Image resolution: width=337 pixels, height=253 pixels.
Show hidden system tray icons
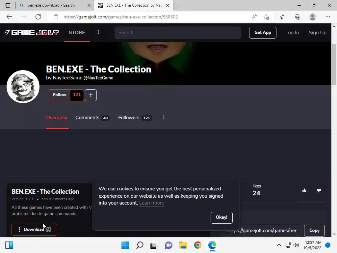[279, 245]
